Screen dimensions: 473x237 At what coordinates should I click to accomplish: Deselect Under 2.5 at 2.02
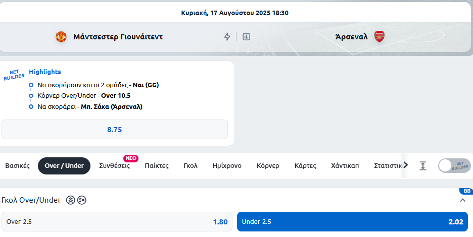pyautogui.click(x=352, y=222)
